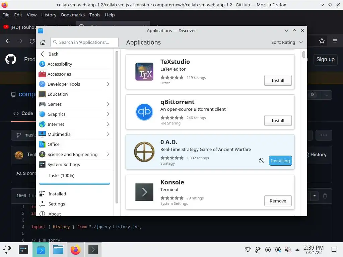Open Firefox History menu
The image size is (343, 257).
coord(49,15)
